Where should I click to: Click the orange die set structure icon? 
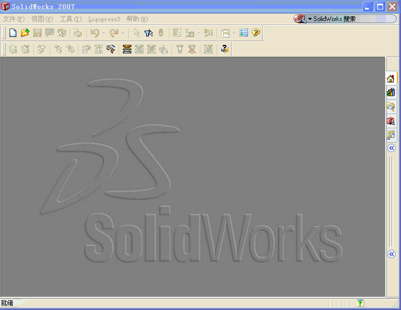(127, 49)
